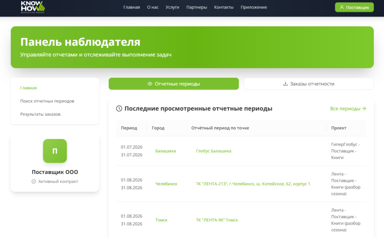The image size is (384, 237).
Task: Click the 01.07.2026 period date cell
Action: [132, 147]
